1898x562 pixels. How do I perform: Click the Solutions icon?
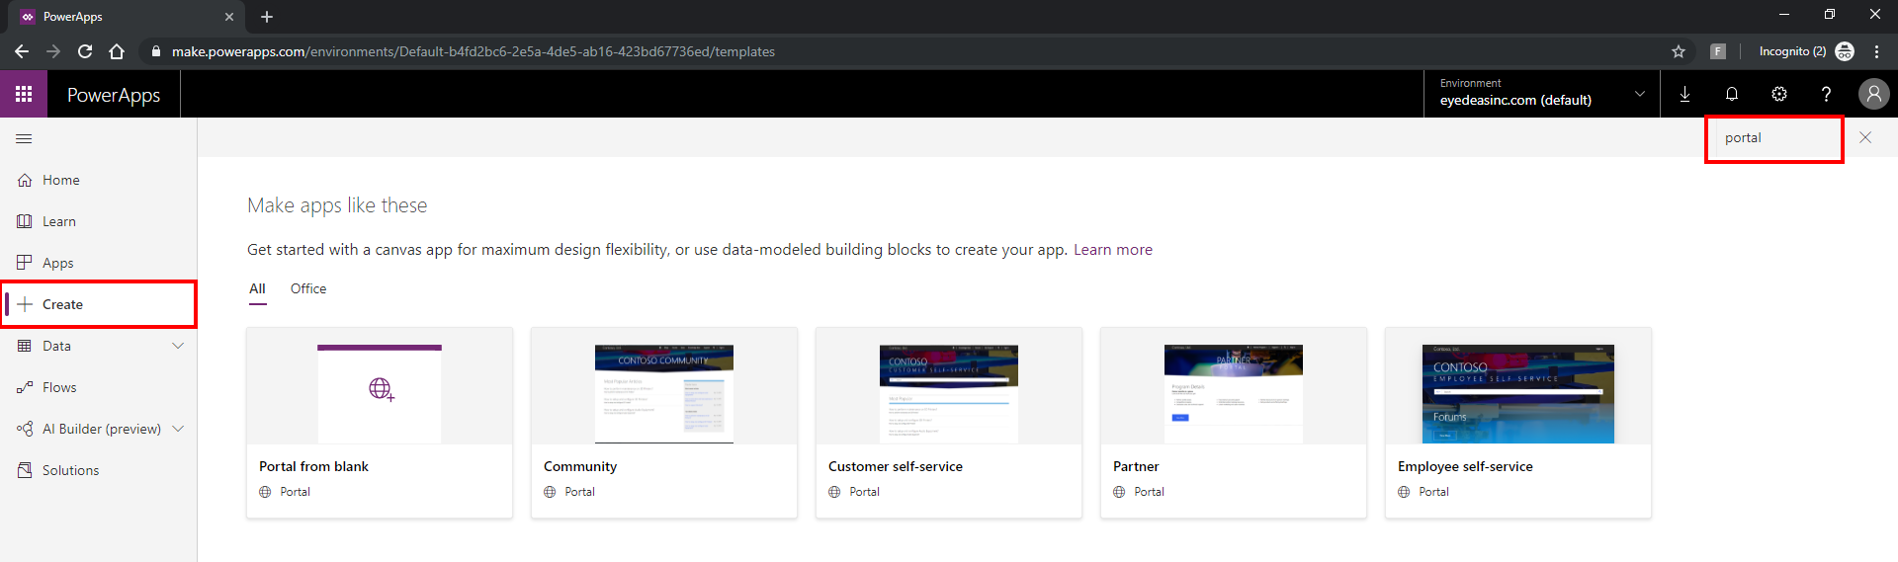pos(25,470)
